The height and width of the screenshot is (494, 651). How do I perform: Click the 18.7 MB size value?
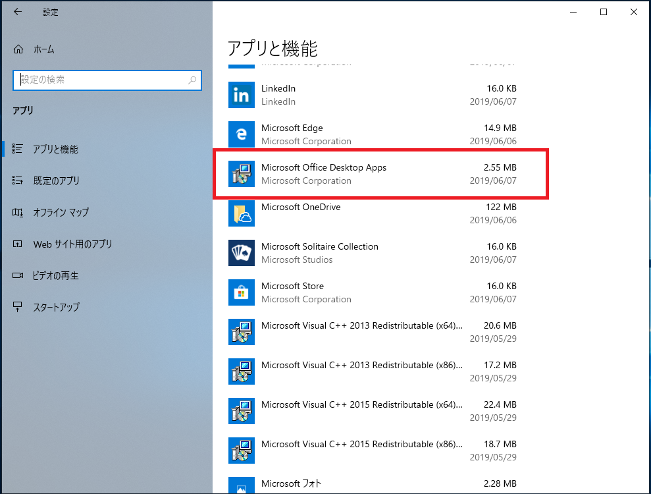[x=500, y=444]
